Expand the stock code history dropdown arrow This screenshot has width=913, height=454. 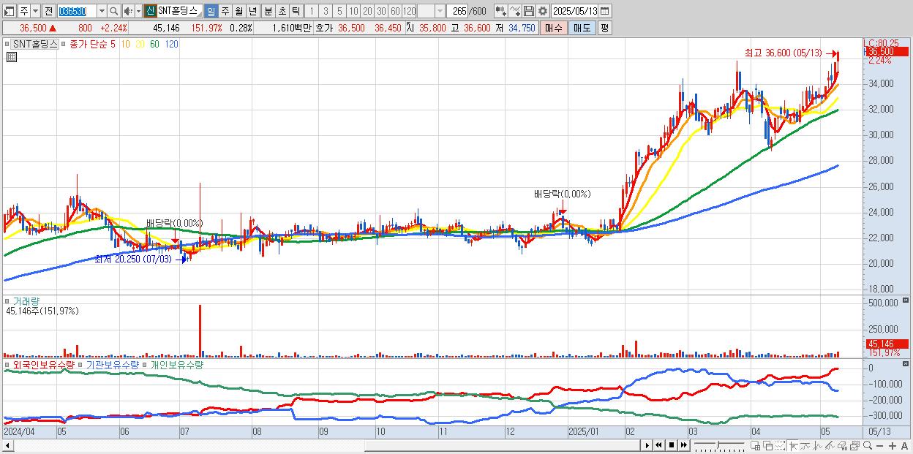(x=102, y=11)
